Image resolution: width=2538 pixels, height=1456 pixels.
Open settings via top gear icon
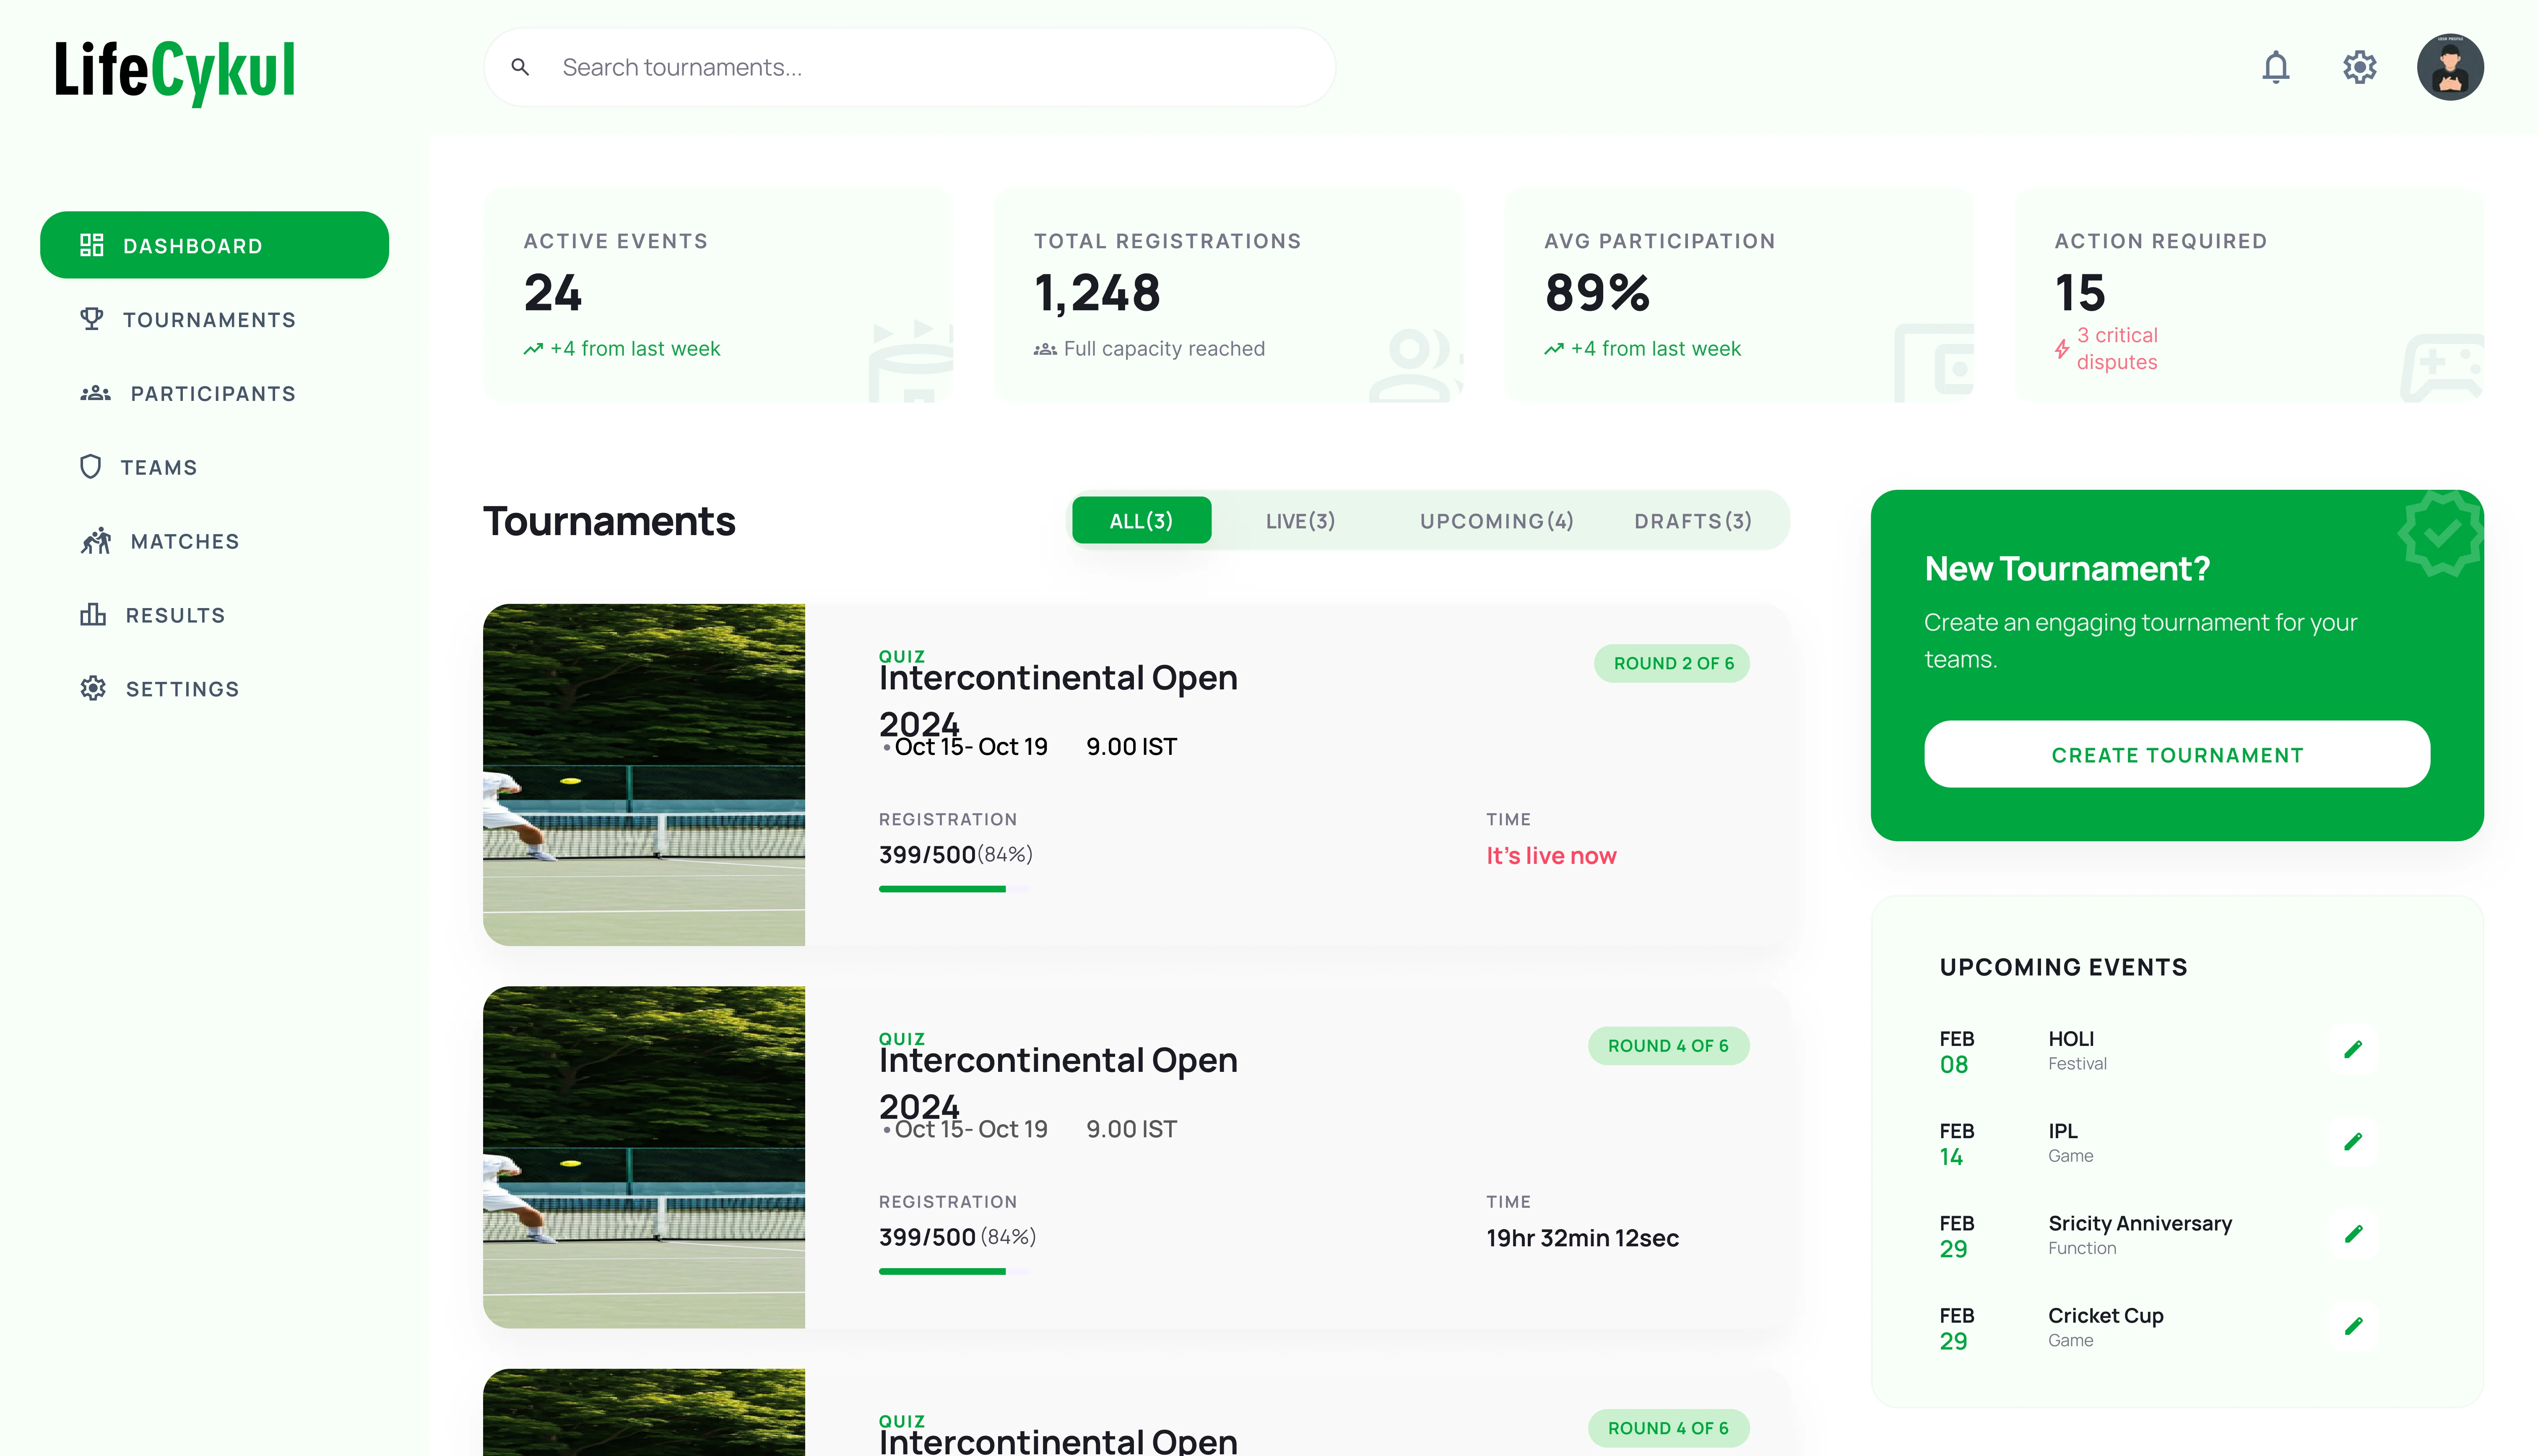pos(2360,67)
